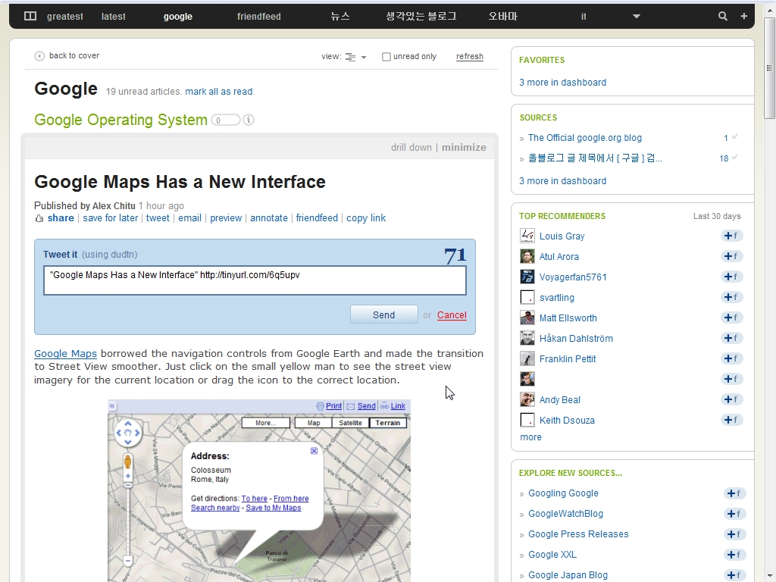776x582 pixels.
Task: Focus the Tweet it text field
Action: (255, 280)
